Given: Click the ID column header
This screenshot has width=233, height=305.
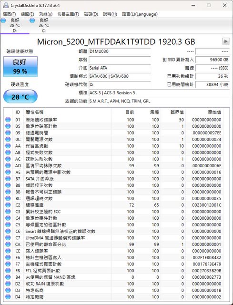Looking at the screenshot, I should pyautogui.click(x=18, y=112).
